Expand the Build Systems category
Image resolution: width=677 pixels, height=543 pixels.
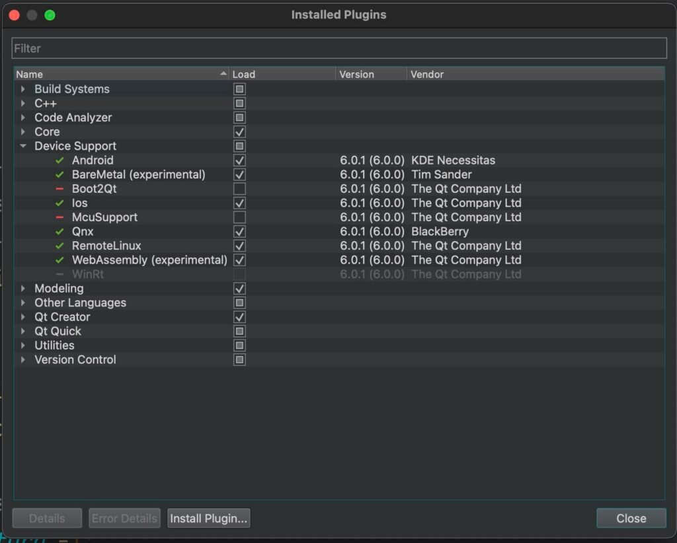[23, 89]
